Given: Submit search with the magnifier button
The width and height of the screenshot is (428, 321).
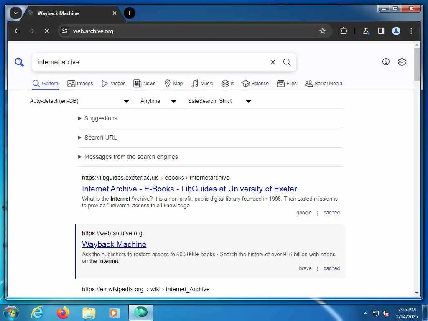Looking at the screenshot, I should (287, 62).
